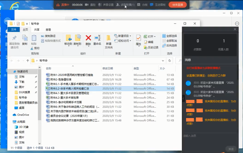Click the Paste clipboard icon
243x153 pixels.
[x=34, y=38]
